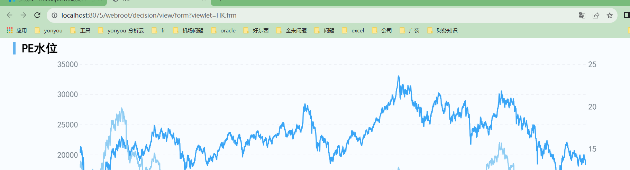Open the excel bookmark folder

tap(353, 30)
